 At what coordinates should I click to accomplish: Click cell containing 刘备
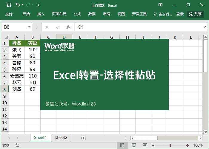click(17, 89)
